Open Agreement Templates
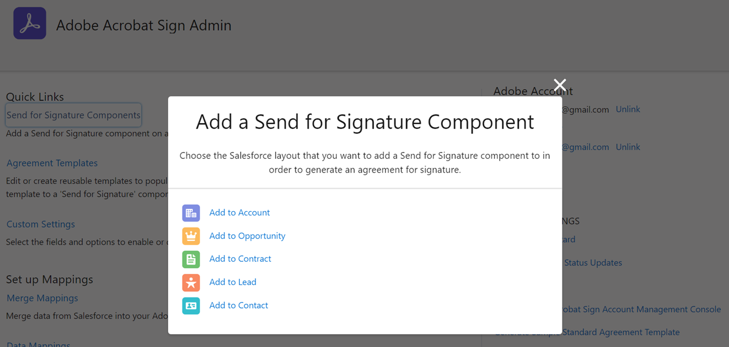This screenshot has width=729, height=347. click(x=52, y=163)
